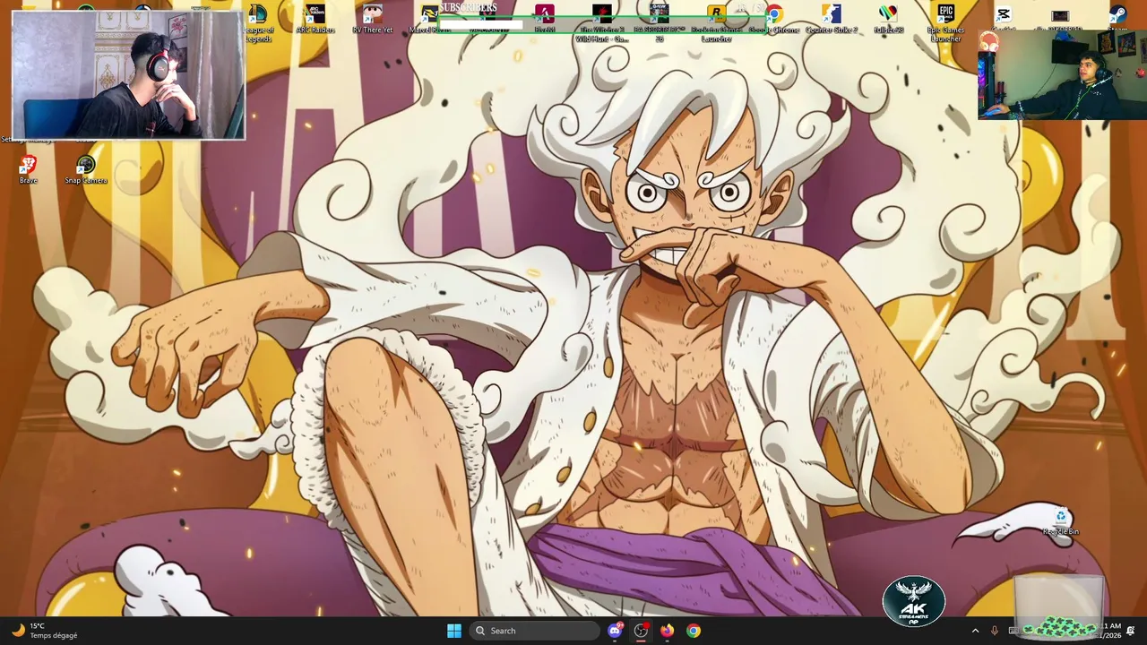Open Epic Games Launcher desktop shortcut
Screen dimensions: 1147x645
[x=946, y=23]
